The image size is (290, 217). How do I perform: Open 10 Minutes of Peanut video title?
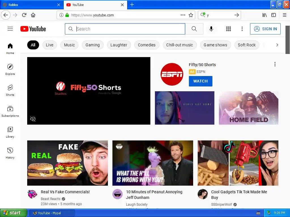point(154,195)
